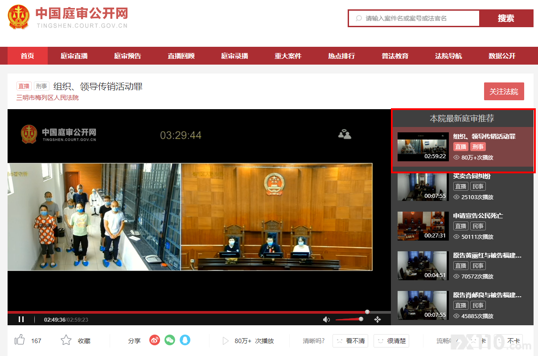This screenshot has height=356, width=538.
Task: Go to the 重大案件 menu item
Action: coord(288,56)
